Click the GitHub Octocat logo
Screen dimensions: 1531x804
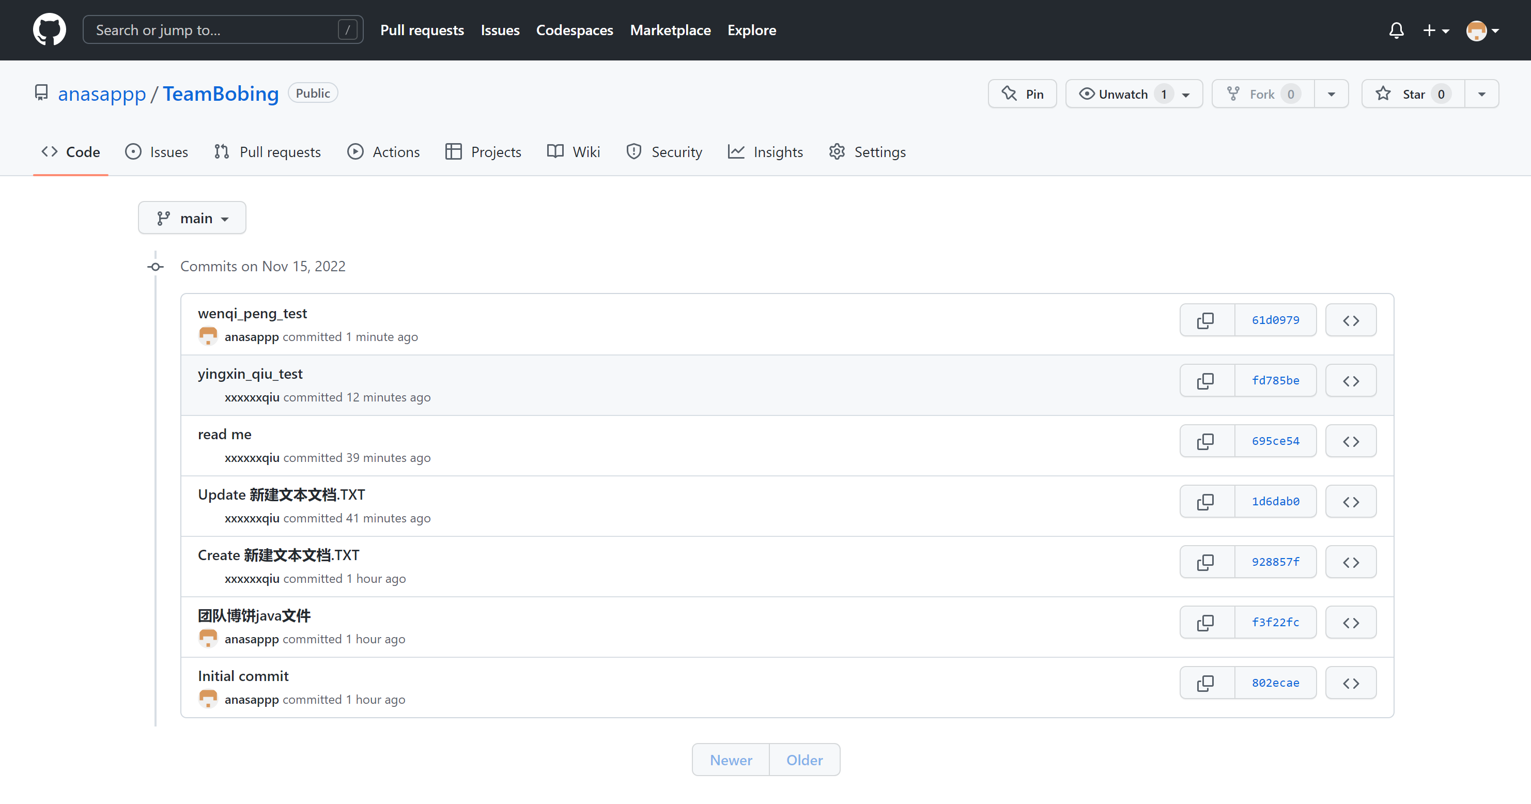pos(49,30)
